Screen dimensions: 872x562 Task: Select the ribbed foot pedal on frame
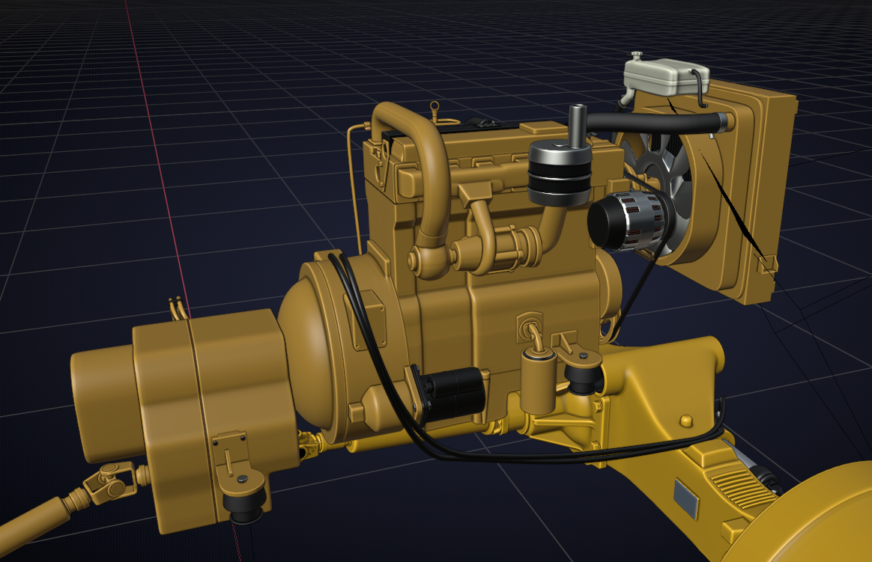743,488
